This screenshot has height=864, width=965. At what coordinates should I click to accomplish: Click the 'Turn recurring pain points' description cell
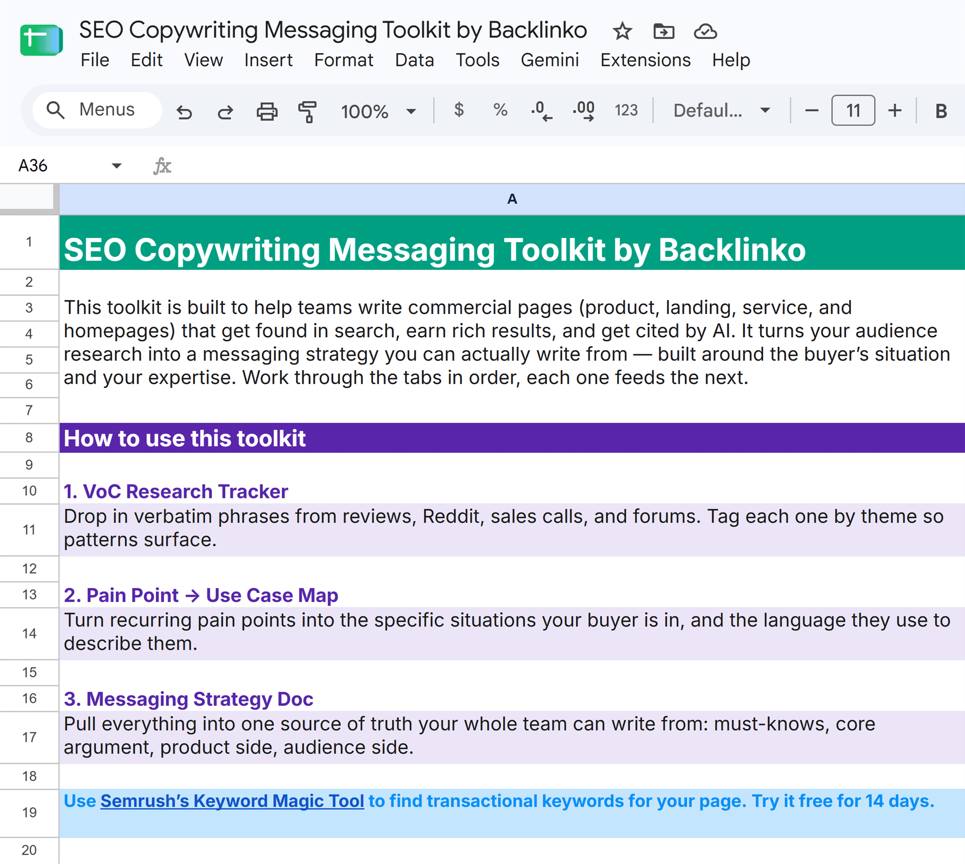point(512,633)
